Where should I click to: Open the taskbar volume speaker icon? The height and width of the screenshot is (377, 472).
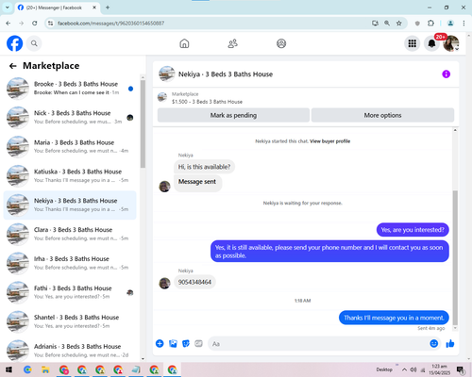coord(413,369)
